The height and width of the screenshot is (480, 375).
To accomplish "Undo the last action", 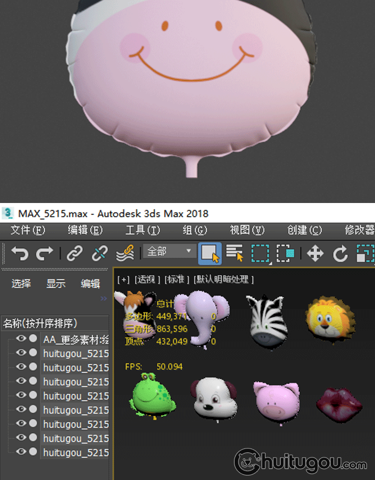I will pyautogui.click(x=19, y=253).
